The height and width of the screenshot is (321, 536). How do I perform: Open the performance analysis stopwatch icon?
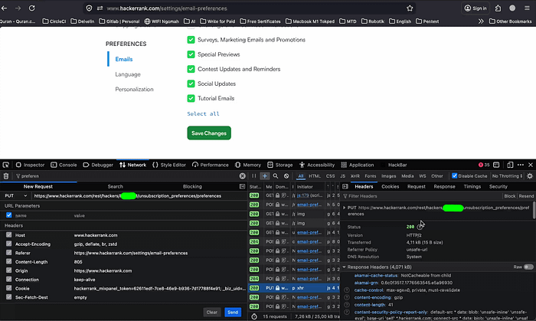[254, 316]
